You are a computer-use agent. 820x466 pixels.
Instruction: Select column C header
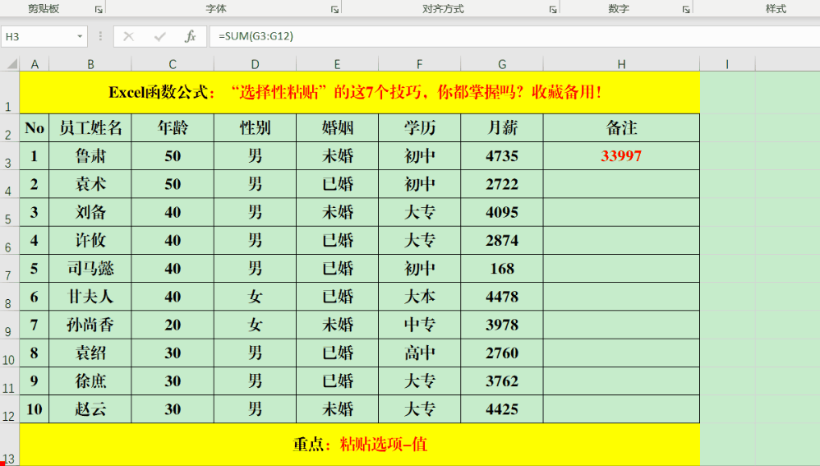[x=173, y=64]
